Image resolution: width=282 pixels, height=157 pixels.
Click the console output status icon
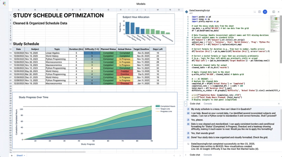click(x=188, y=144)
